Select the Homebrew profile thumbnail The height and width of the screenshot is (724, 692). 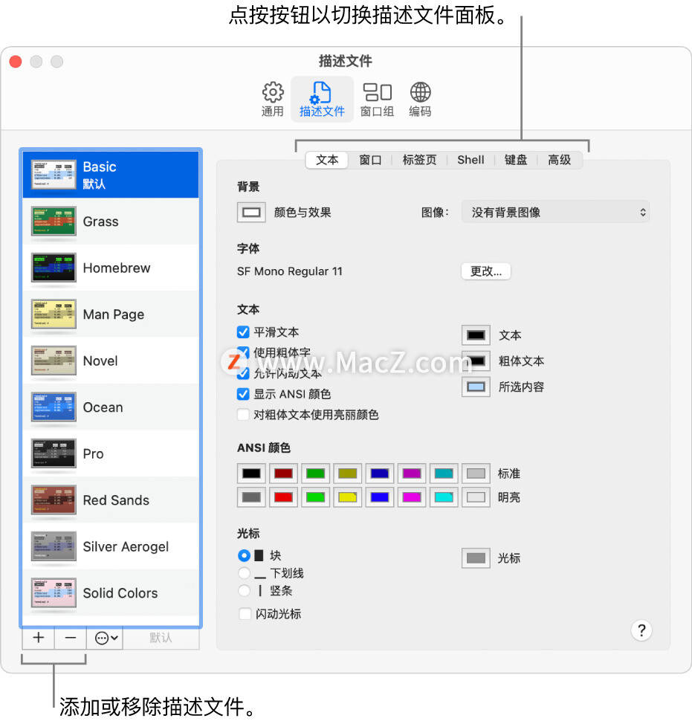54,268
